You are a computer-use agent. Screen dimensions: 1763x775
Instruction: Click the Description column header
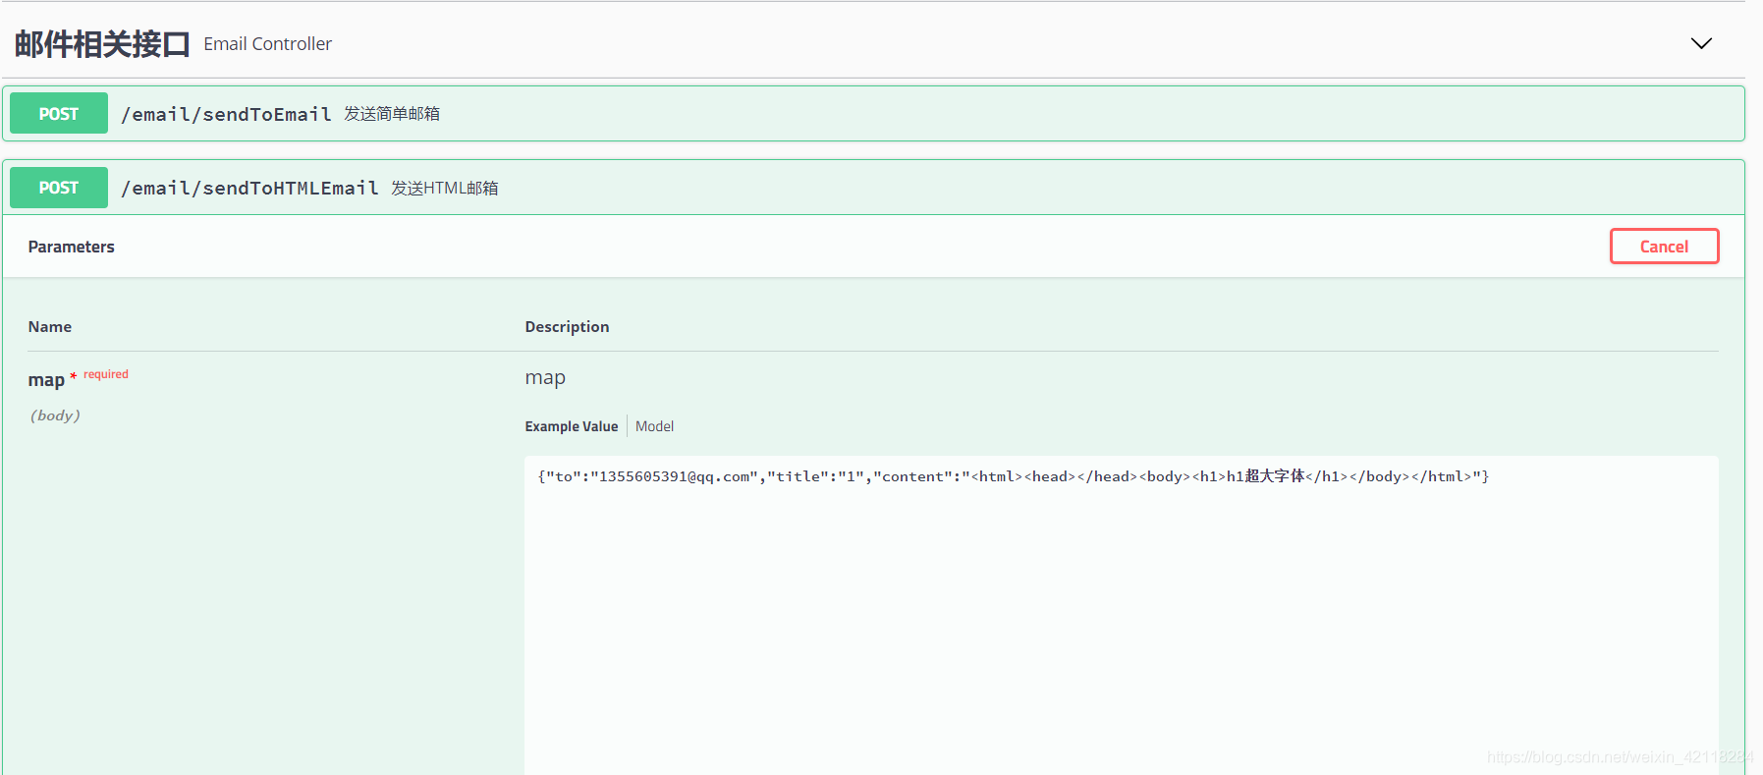[567, 327]
